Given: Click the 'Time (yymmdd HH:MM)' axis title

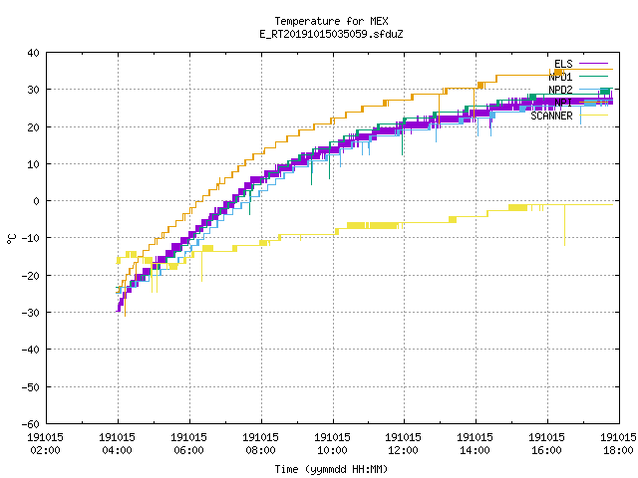Looking at the screenshot, I should click(331, 469).
